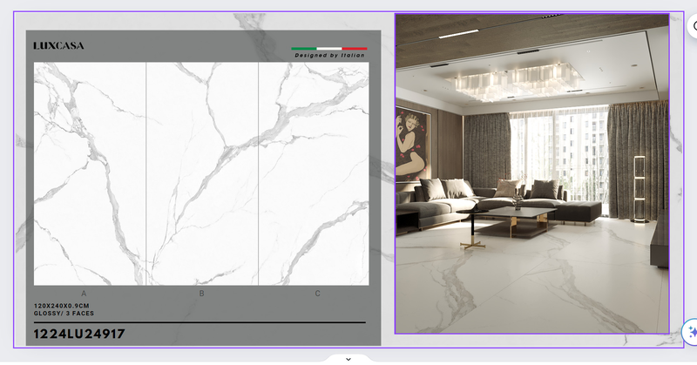Select marble slab face C image
The image size is (697, 365).
point(314,174)
